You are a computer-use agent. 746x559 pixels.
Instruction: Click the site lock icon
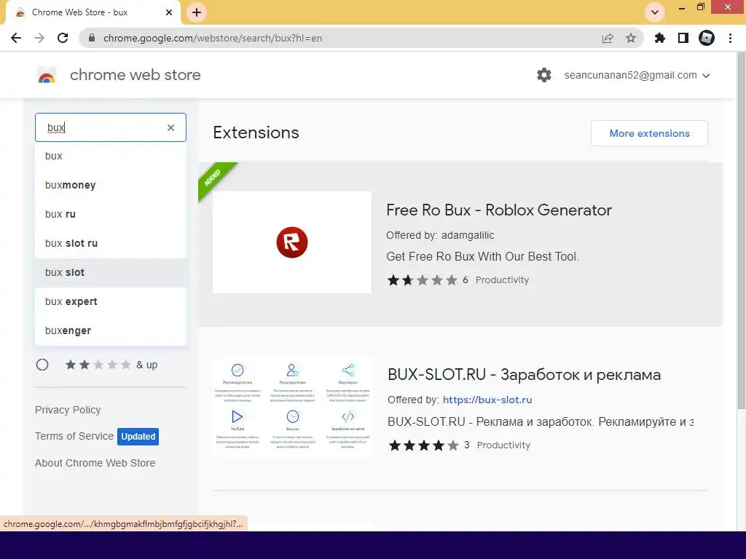pos(92,38)
